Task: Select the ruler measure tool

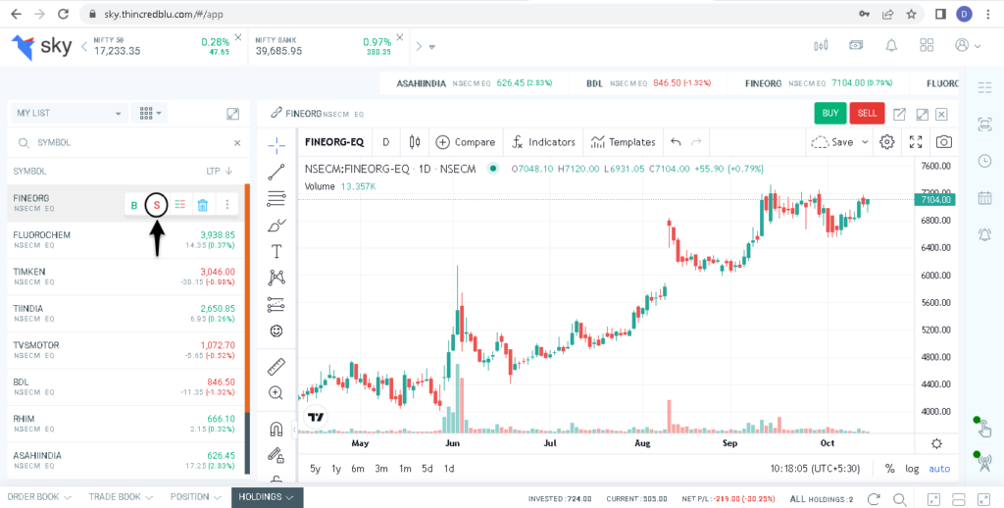Action: pyautogui.click(x=276, y=367)
